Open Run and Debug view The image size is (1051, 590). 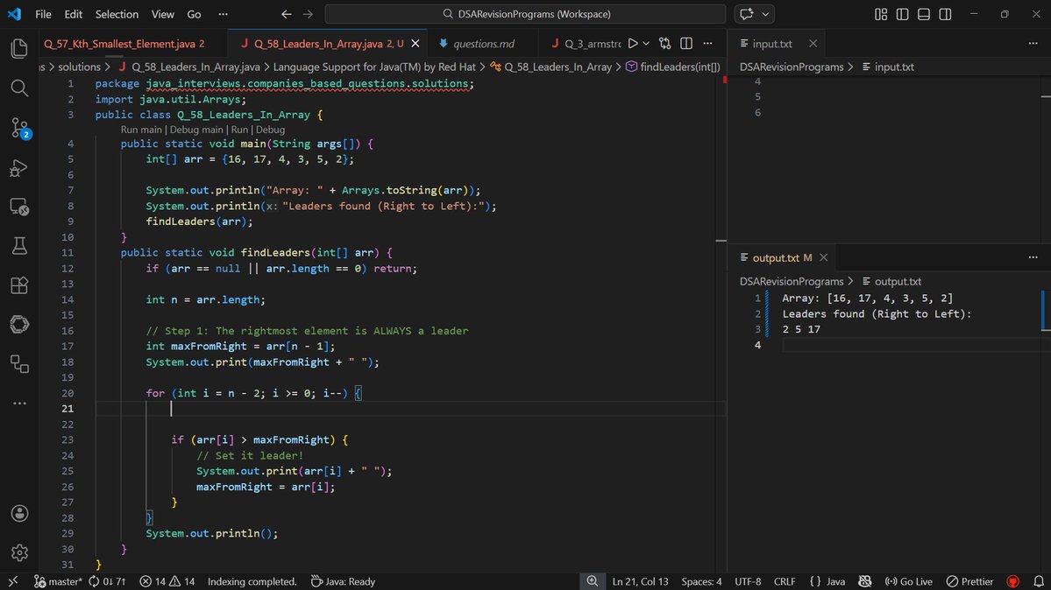pos(19,167)
